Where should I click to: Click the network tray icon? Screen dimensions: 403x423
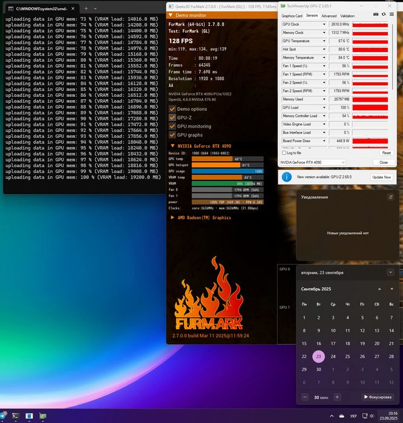tap(365, 416)
